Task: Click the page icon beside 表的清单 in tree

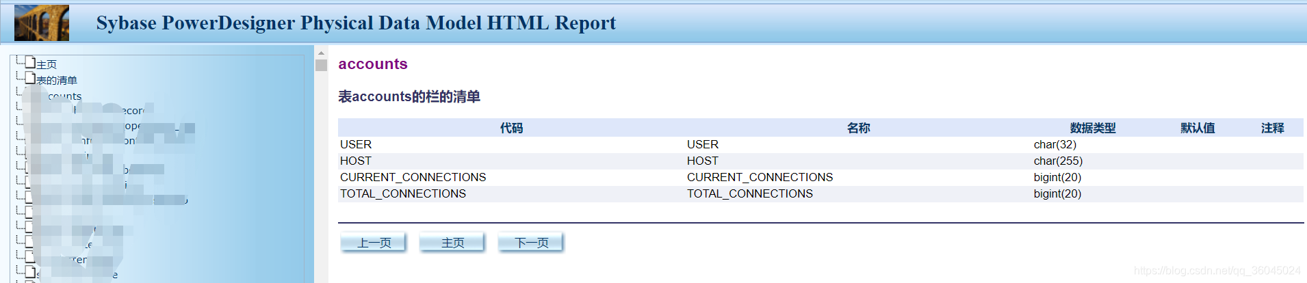Action: click(30, 78)
